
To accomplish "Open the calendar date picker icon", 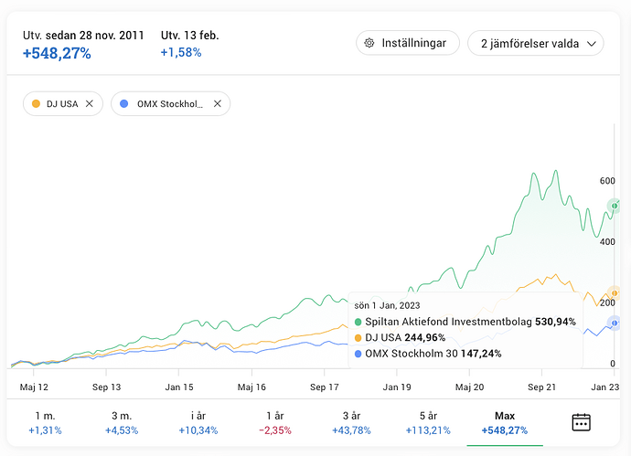I will 581,422.
